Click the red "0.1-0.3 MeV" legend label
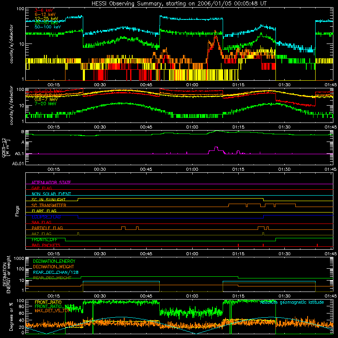This screenshot has height=338, width=338. pyautogui.click(x=48, y=91)
